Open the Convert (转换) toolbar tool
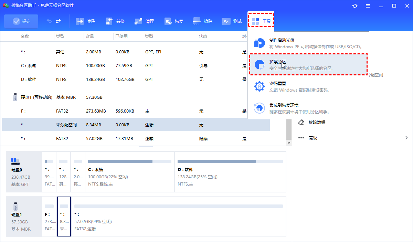This screenshot has height=242, width=413. click(115, 21)
